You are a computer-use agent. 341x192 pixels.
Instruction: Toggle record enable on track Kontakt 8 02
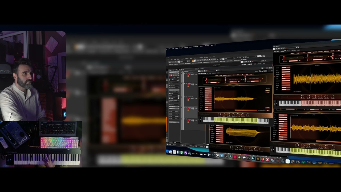pos(188,98)
